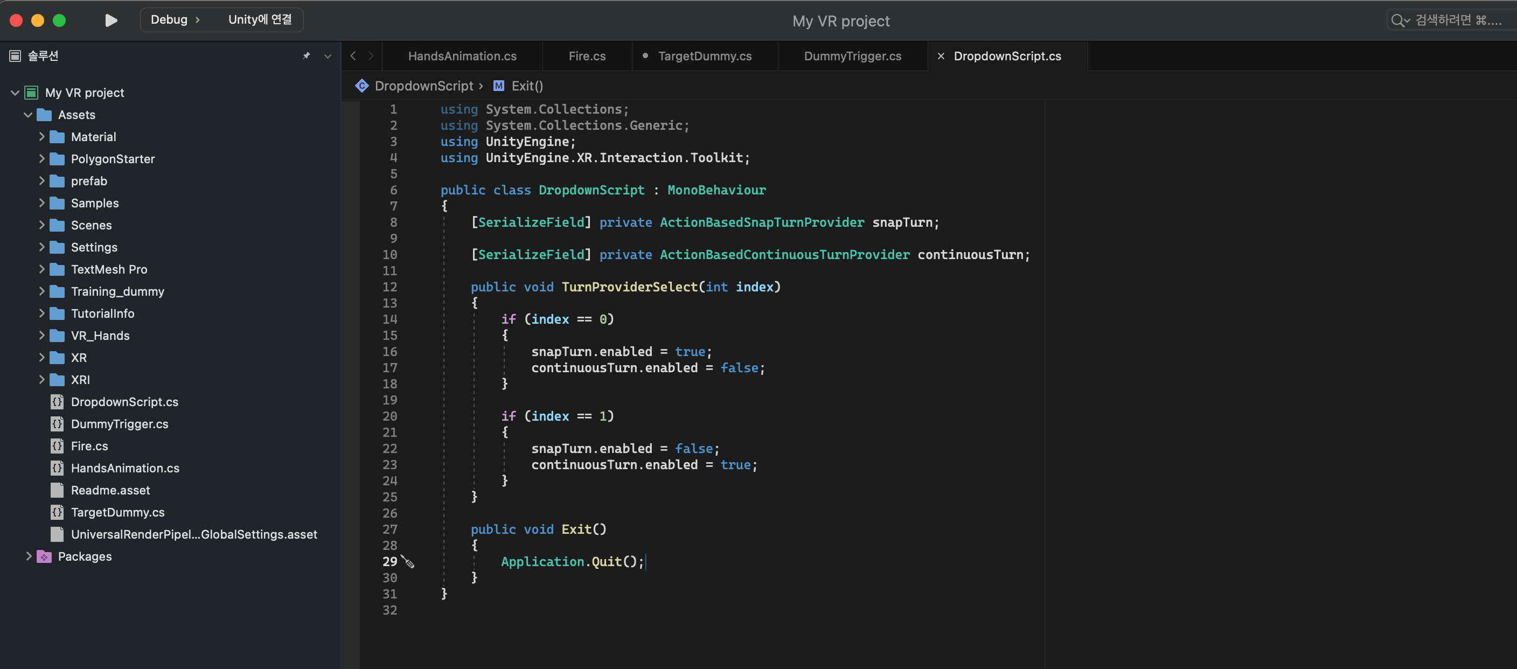Switch to TargetDummy.cs tab
The height and width of the screenshot is (669, 1517).
tap(704, 56)
